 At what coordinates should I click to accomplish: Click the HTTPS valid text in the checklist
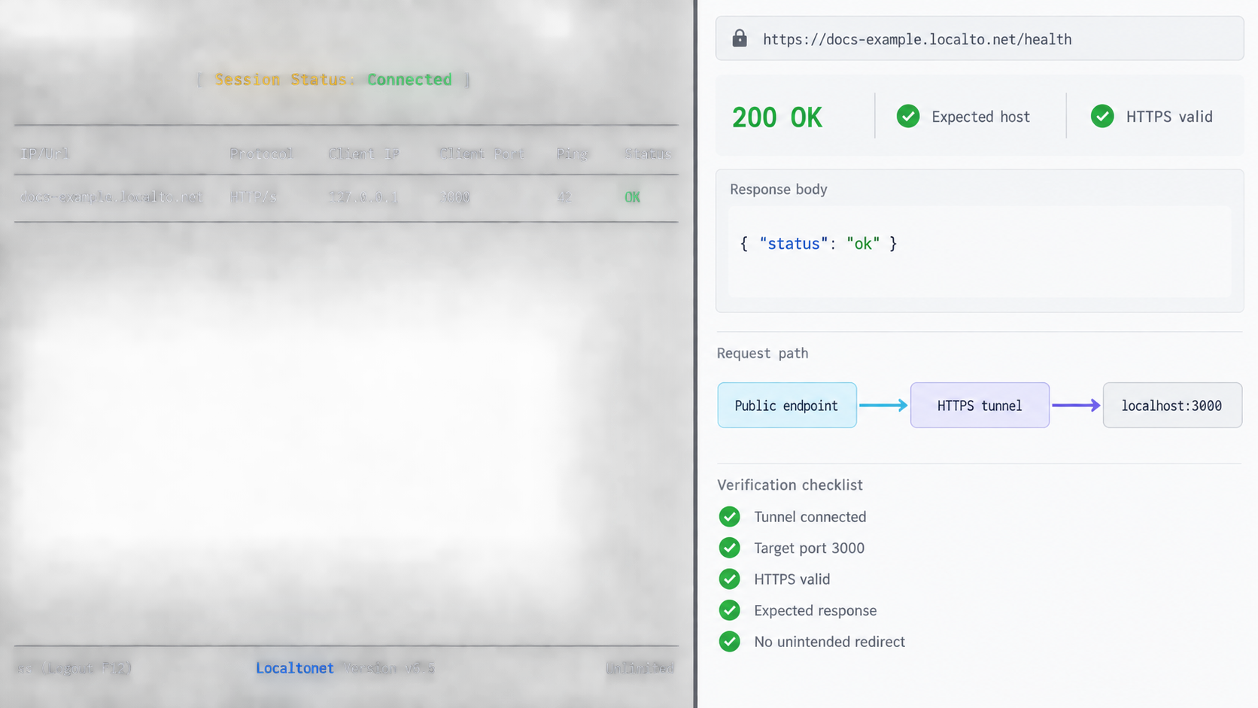[792, 579]
